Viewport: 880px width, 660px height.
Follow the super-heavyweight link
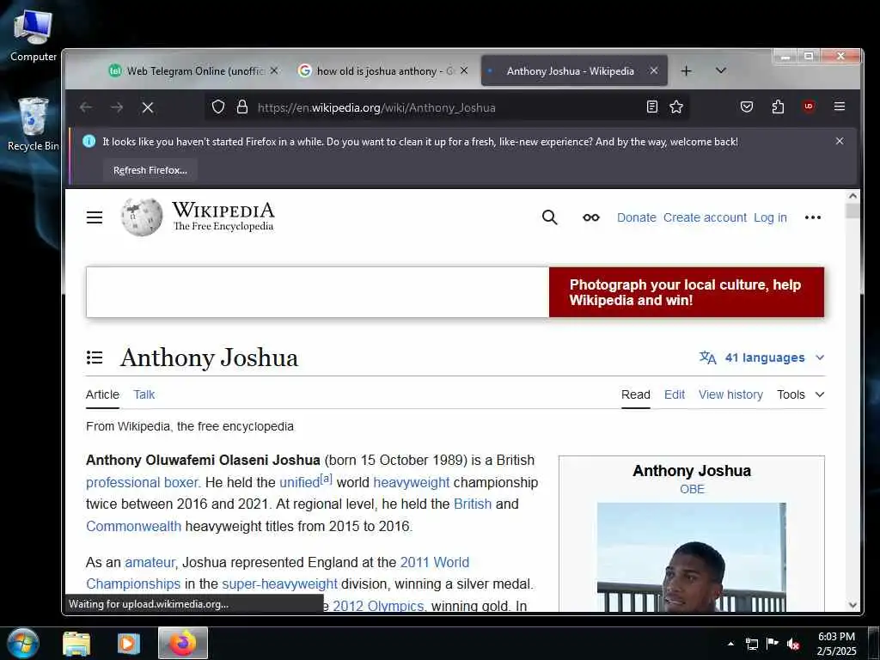[279, 584]
